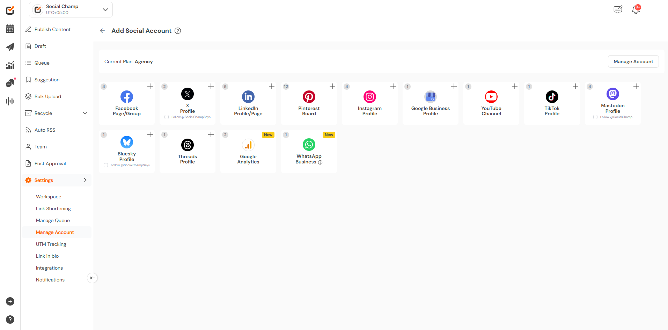This screenshot has height=330, width=668.
Task: Open the compose message icon beside bell
Action: tap(618, 9)
